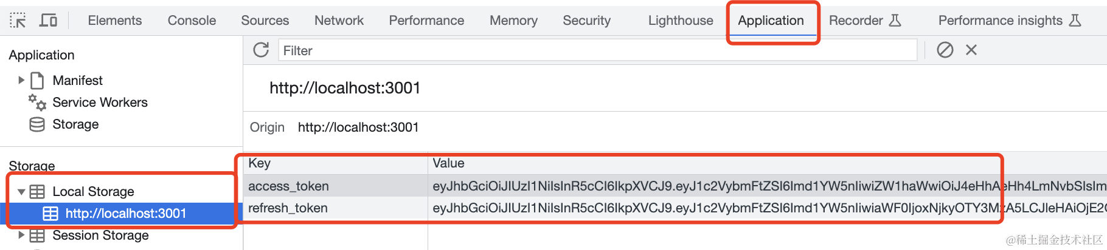The width and height of the screenshot is (1107, 250).
Task: Click the Key column header
Action: (260, 163)
